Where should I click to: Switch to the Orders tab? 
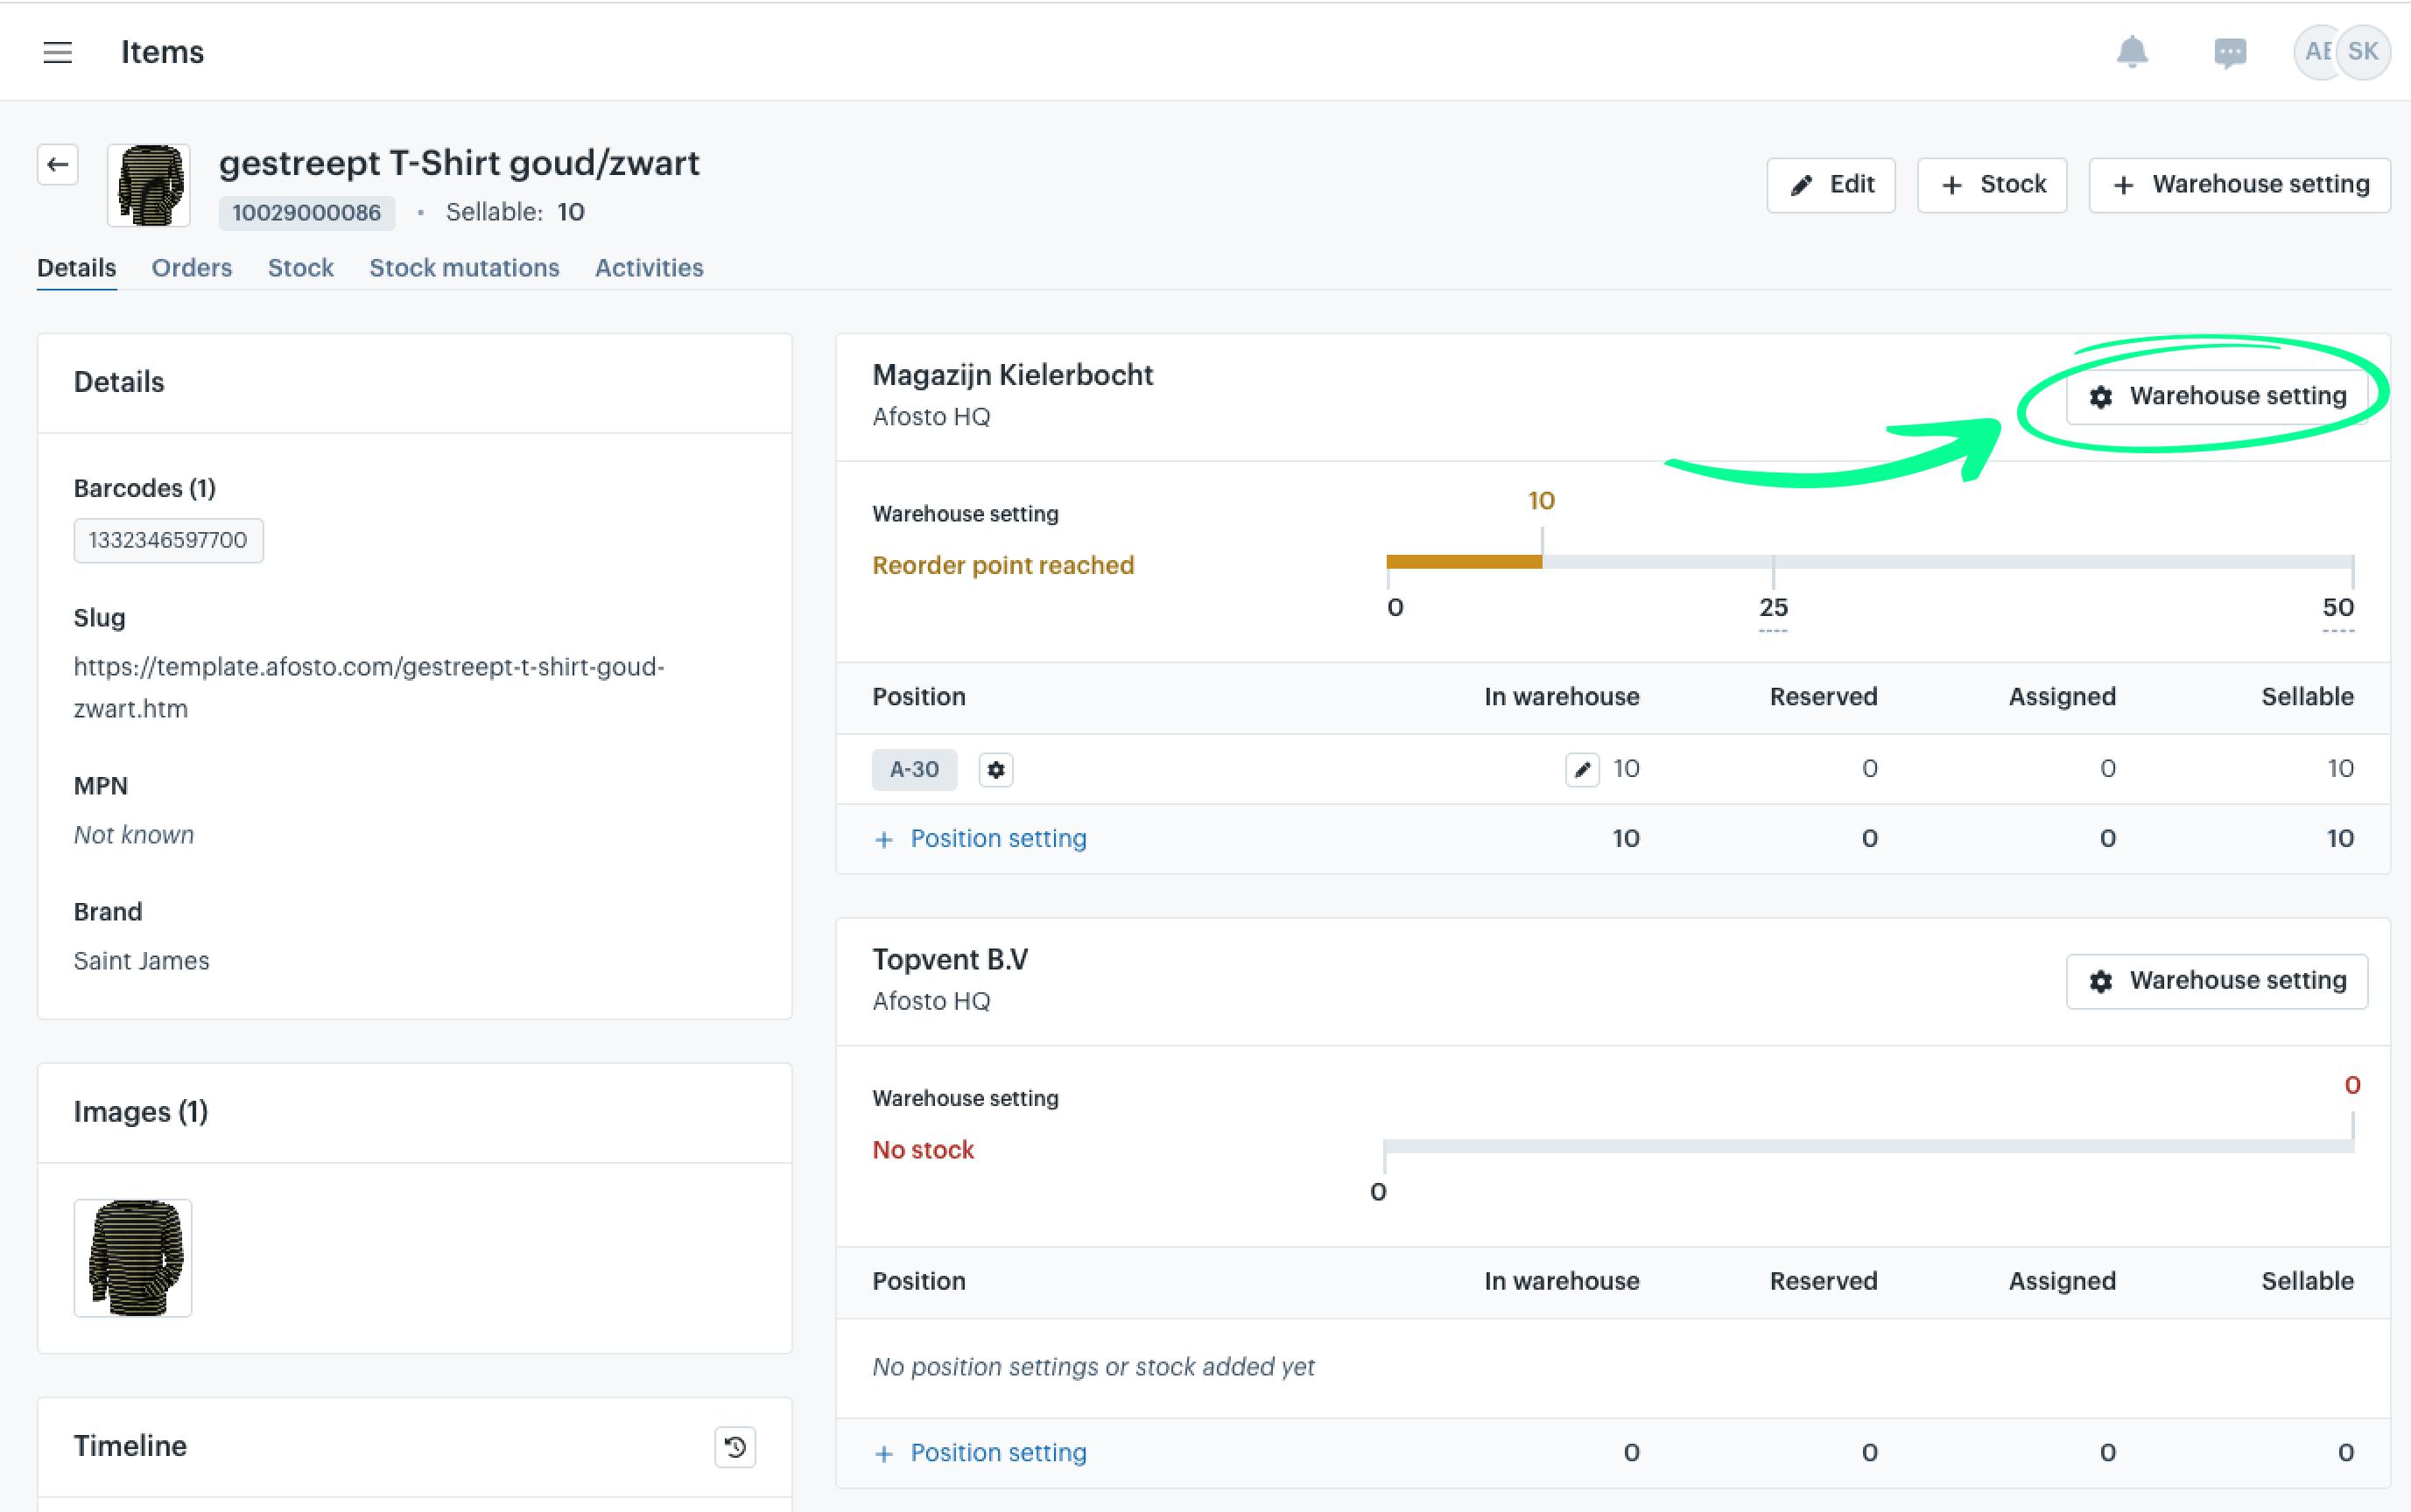pos(191,268)
